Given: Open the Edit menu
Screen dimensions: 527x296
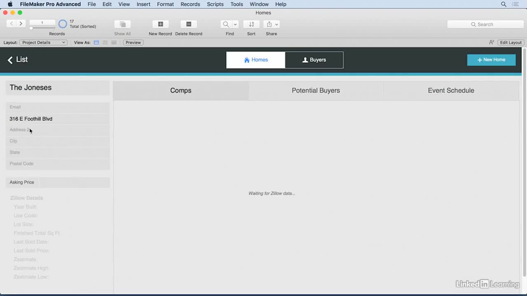Looking at the screenshot, I should [107, 4].
